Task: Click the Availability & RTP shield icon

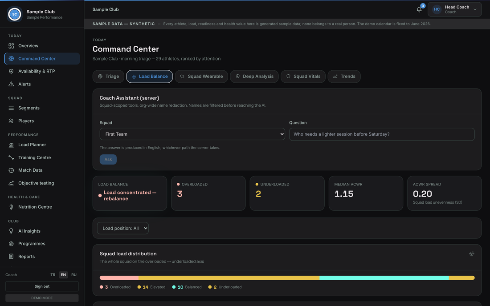Action: coord(11,71)
